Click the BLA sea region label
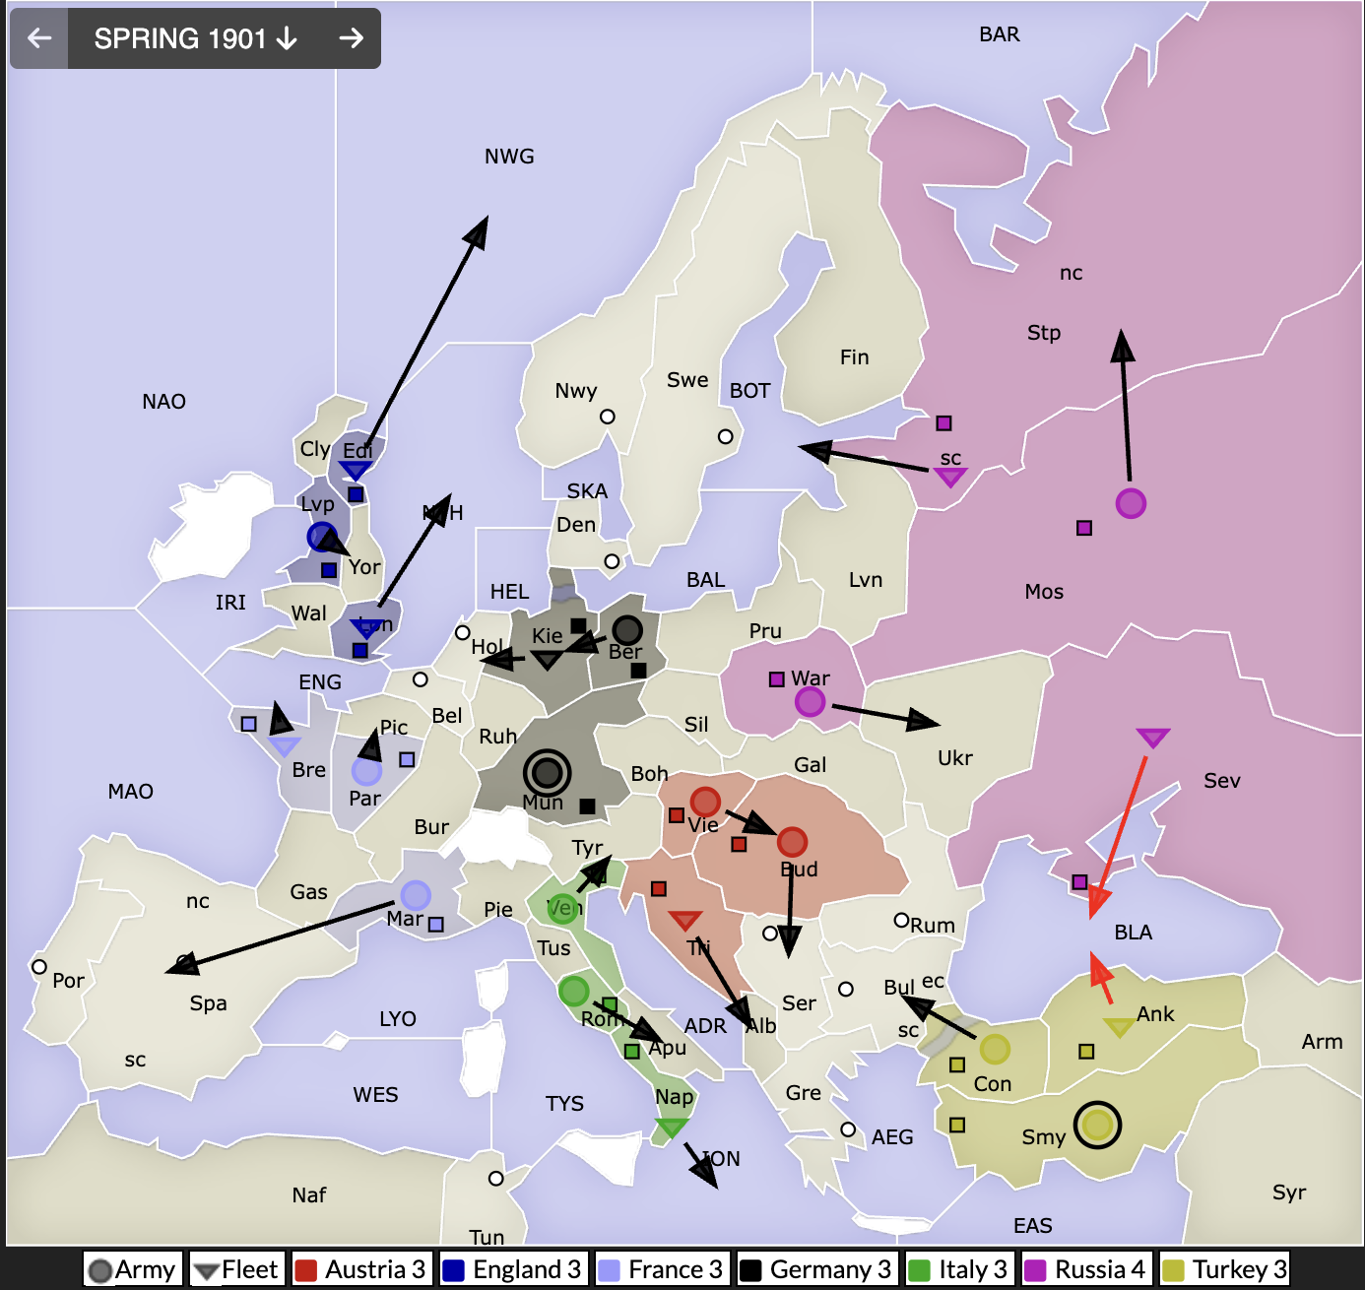 [1133, 933]
